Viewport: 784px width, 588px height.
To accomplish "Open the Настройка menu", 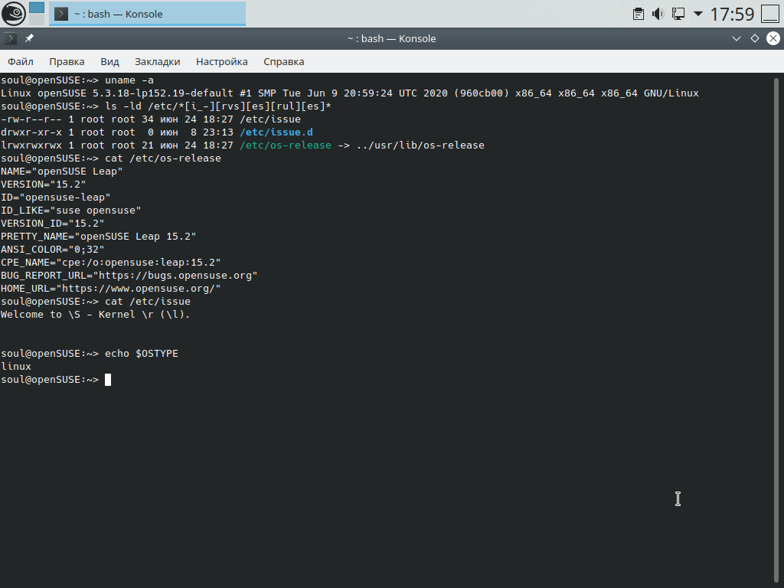I will click(x=221, y=61).
